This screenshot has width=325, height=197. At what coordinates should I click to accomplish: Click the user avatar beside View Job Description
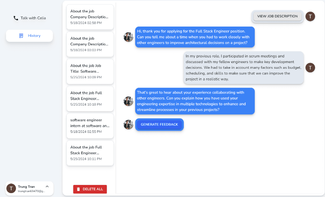pos(310,16)
